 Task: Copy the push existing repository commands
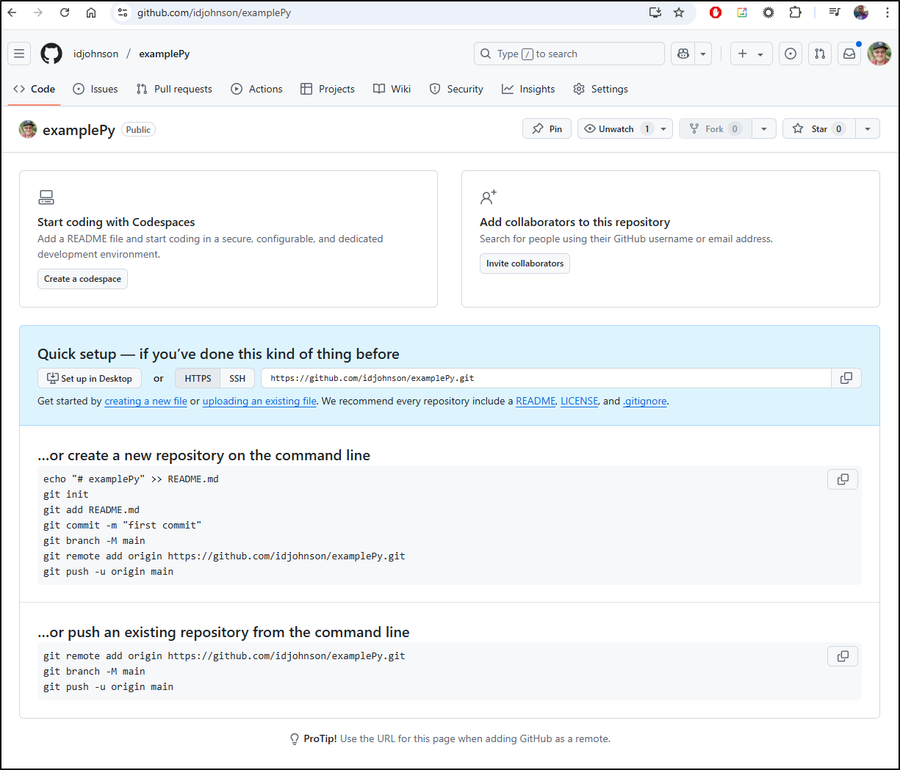843,656
